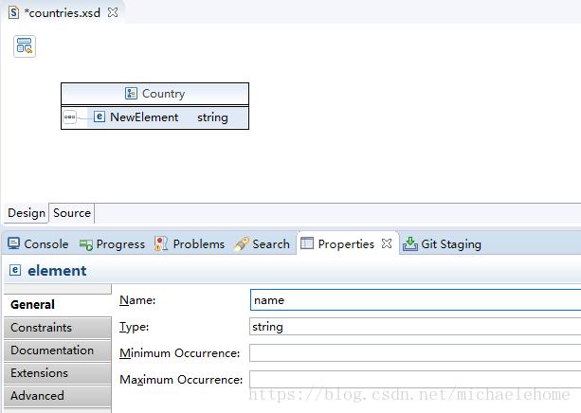
Task: Click the Console monitor icon
Action: (x=13, y=243)
